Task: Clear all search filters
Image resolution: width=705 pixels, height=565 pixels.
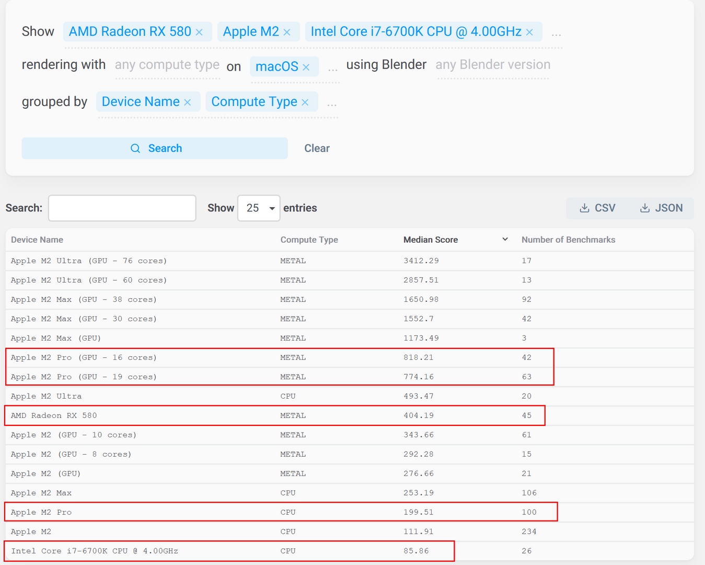Action: pos(317,149)
